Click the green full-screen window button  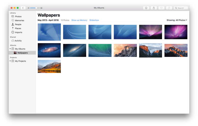click(18, 8)
